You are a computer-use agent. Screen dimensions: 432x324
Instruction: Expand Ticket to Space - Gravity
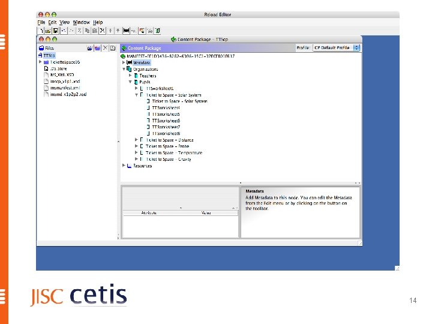(136, 159)
